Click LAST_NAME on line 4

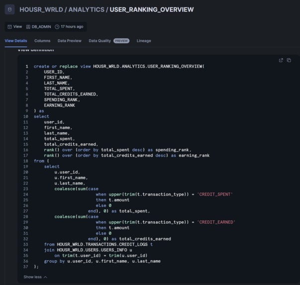pyautogui.click(x=56, y=83)
